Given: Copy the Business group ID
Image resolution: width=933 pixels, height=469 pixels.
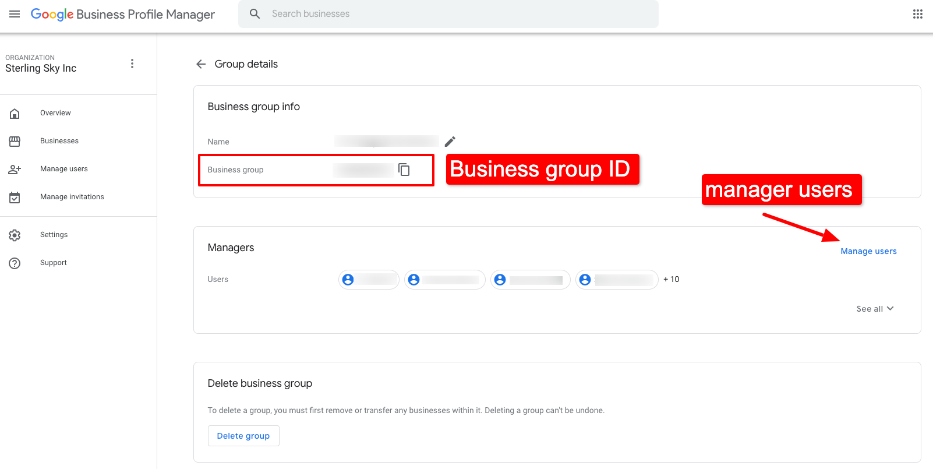Looking at the screenshot, I should tap(404, 170).
